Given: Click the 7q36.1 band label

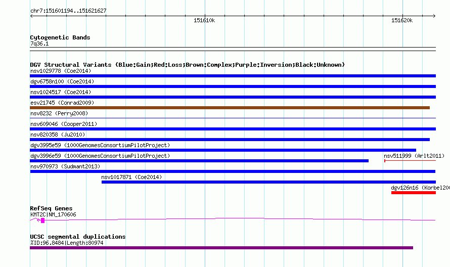Looking at the screenshot, I should [39, 43].
